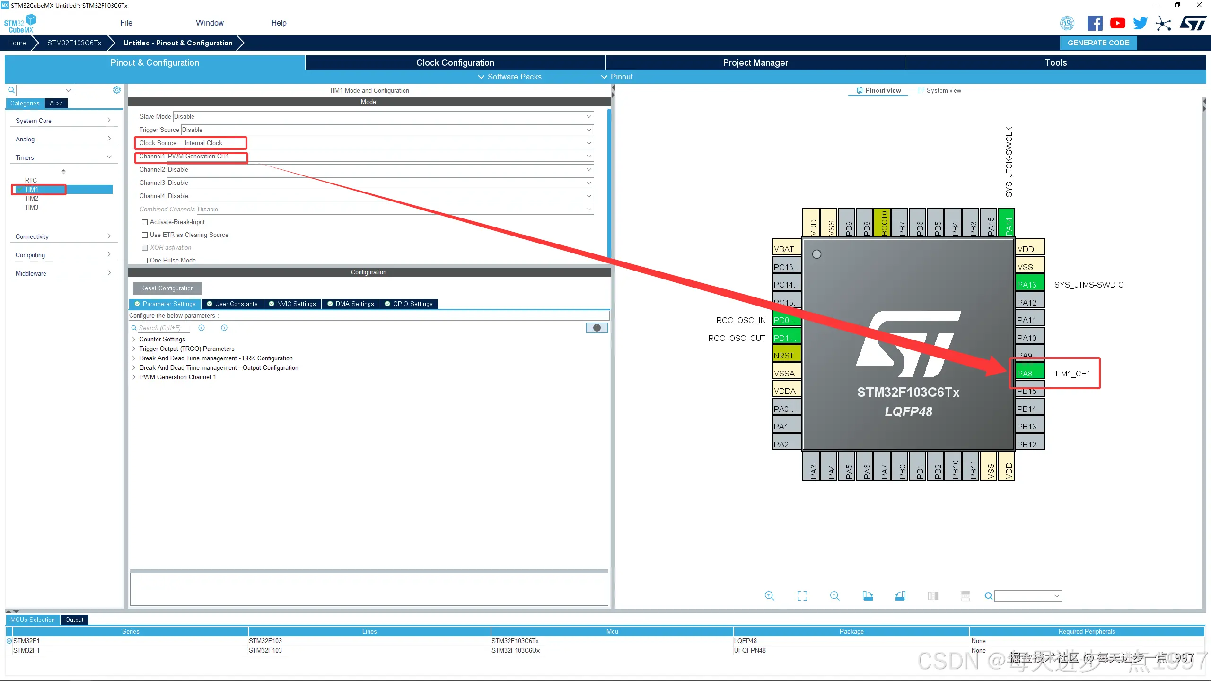Enable the Activate-Break-Input checkbox
Screen dimensions: 1211x681
[x=145, y=222]
